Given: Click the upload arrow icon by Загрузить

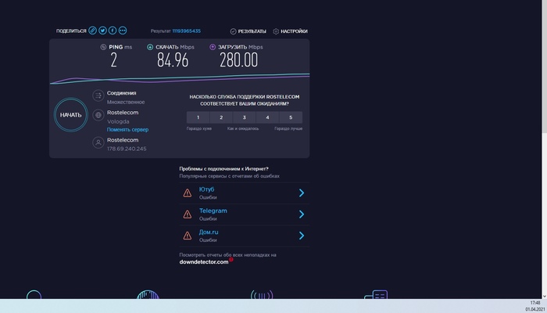Looking at the screenshot, I should [x=213, y=47].
